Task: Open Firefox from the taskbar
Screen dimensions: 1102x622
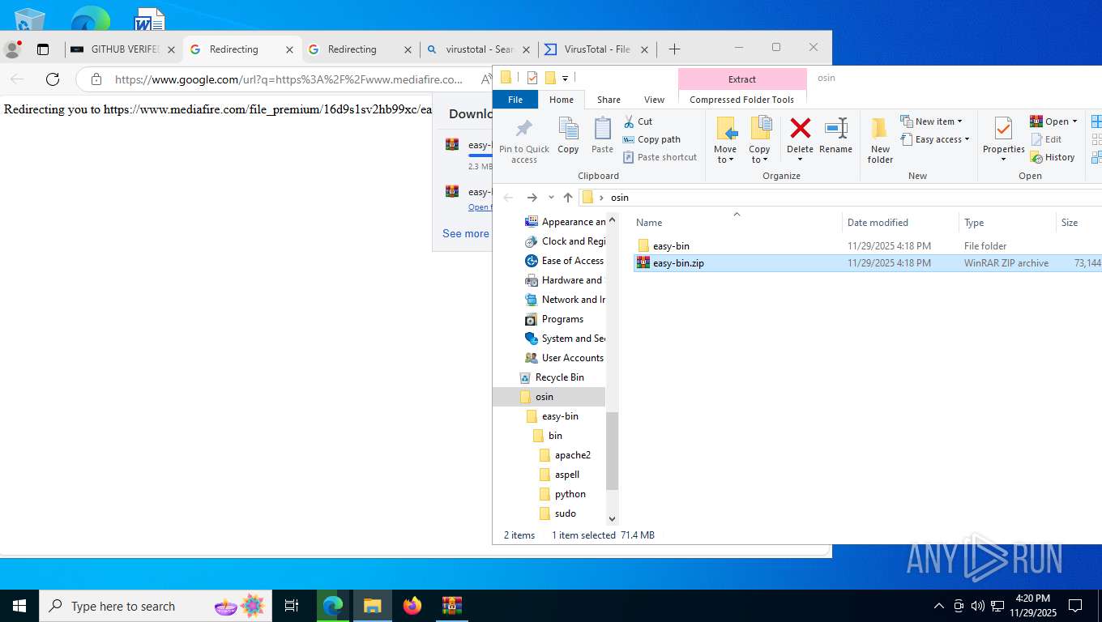Action: pos(412,606)
